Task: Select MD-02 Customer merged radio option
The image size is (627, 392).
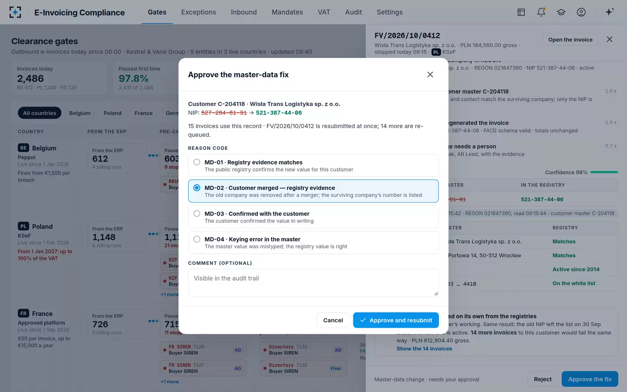Action: click(x=313, y=191)
